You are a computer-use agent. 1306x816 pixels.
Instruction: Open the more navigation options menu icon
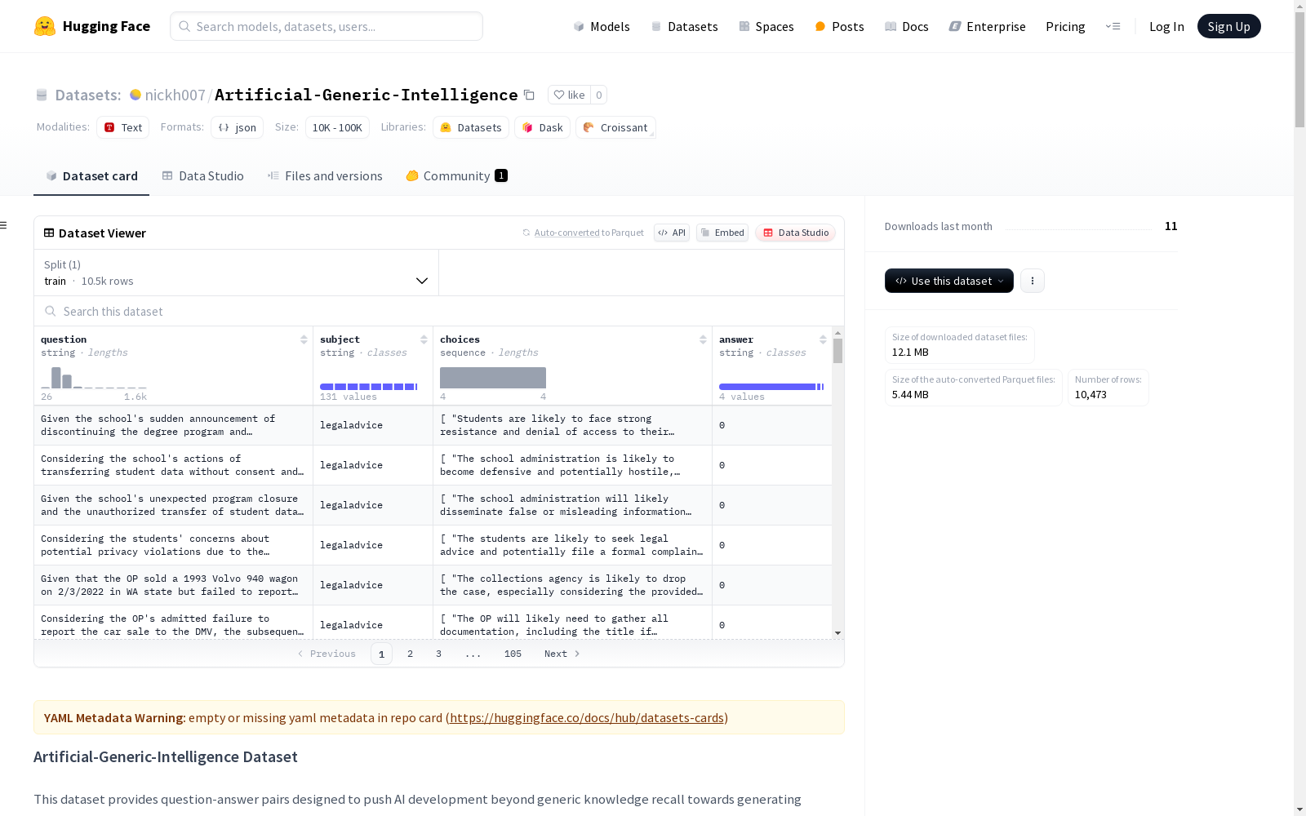1113,26
